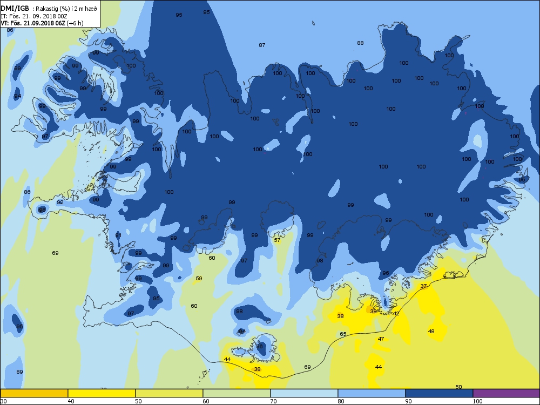Click the bright yellow 40–50 legend band

102,393
